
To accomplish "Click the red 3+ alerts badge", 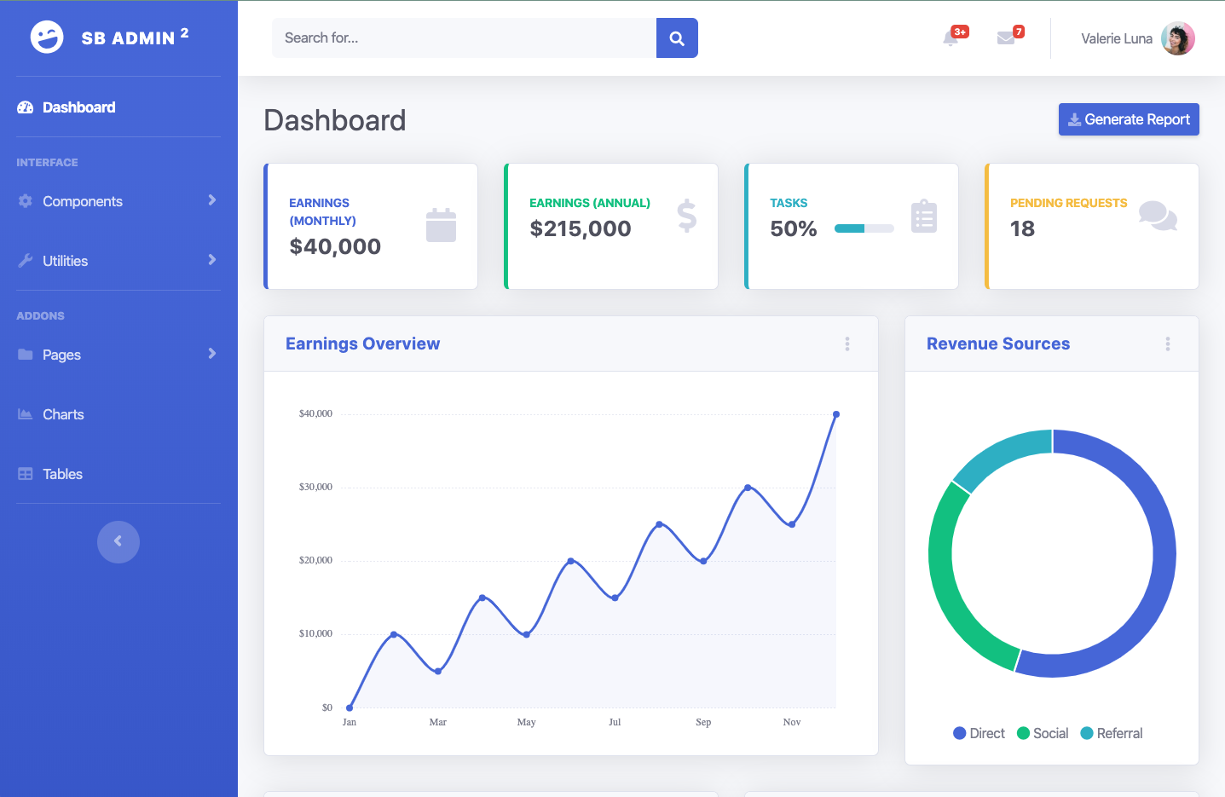I will tap(961, 32).
